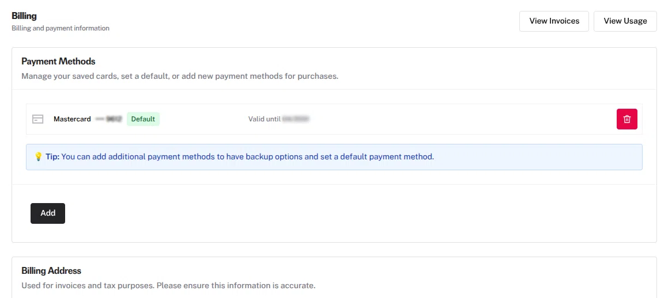Click the lightbulb icon in the tip banner
Screen dimensions: 668x298
(x=39, y=156)
